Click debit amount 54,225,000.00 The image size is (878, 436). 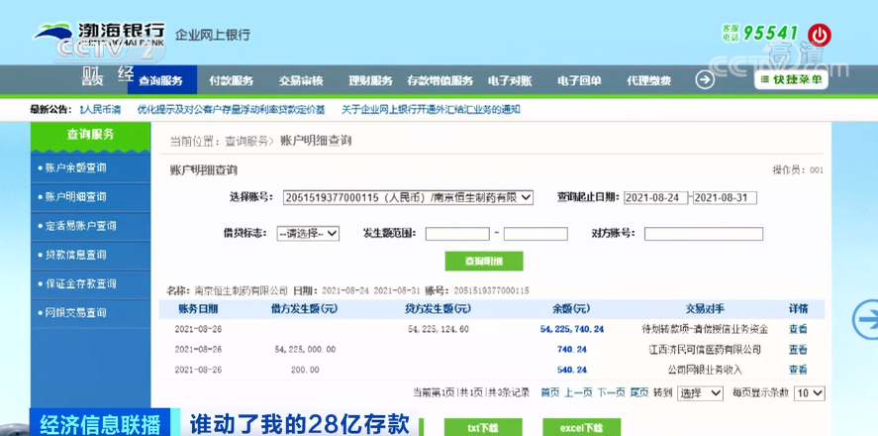(x=305, y=350)
